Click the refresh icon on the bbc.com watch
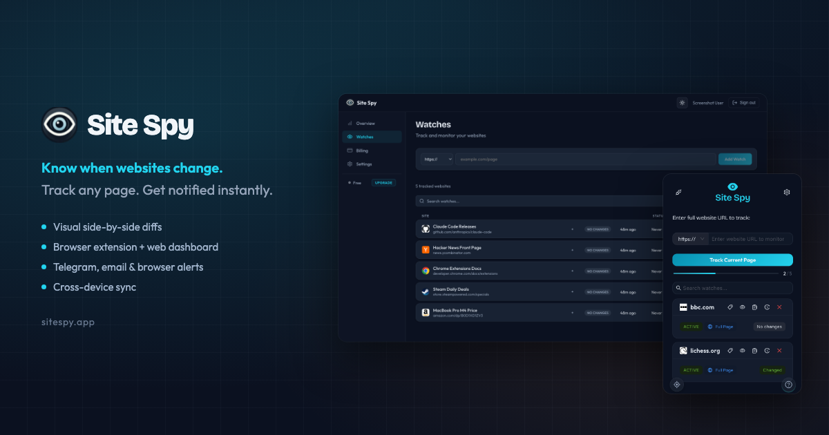 [766, 307]
